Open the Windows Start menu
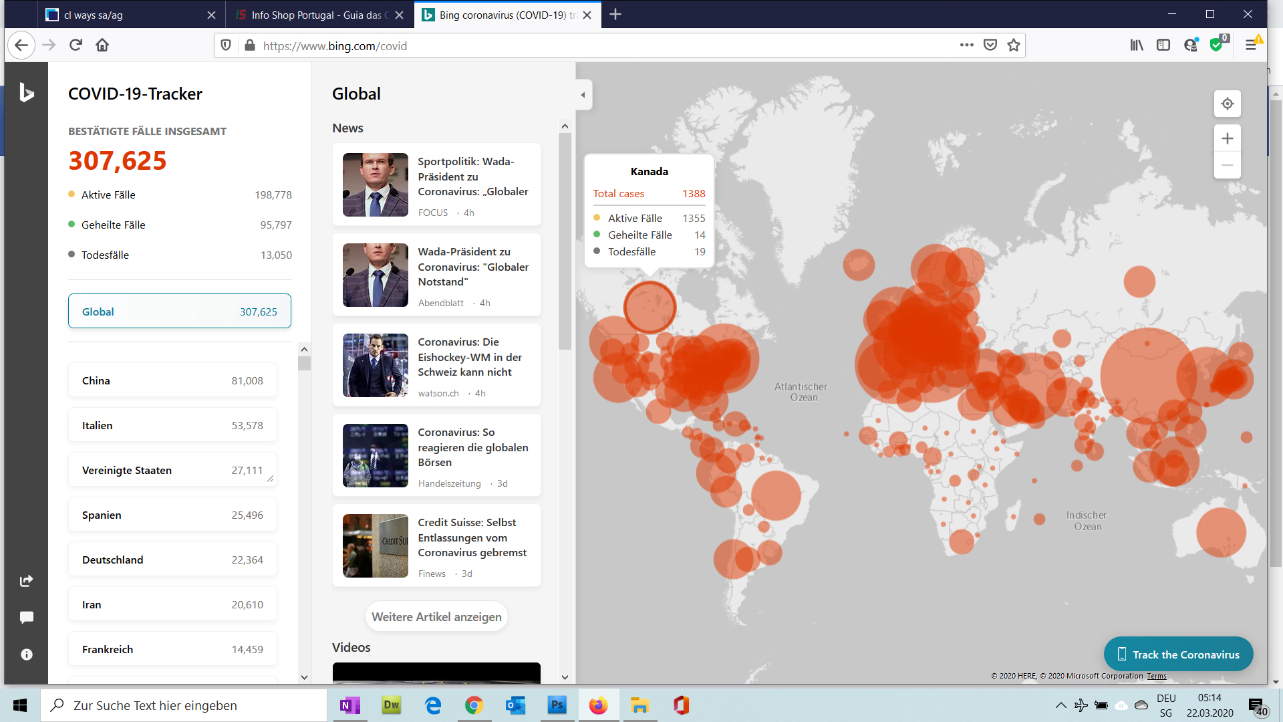This screenshot has height=722, width=1283. click(20, 705)
